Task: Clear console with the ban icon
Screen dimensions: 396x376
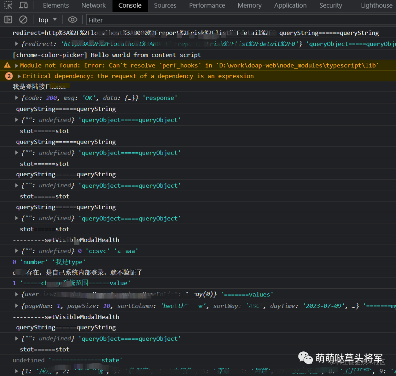Action: [23, 19]
